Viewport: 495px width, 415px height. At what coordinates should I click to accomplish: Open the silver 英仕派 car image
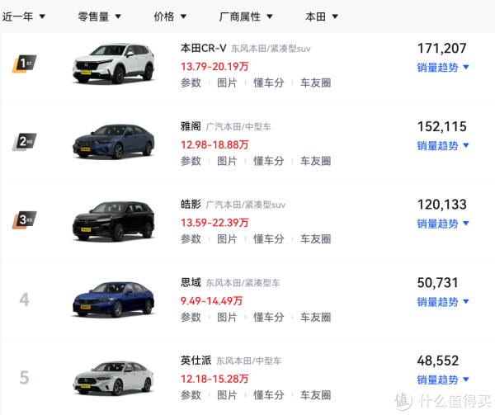(114, 376)
